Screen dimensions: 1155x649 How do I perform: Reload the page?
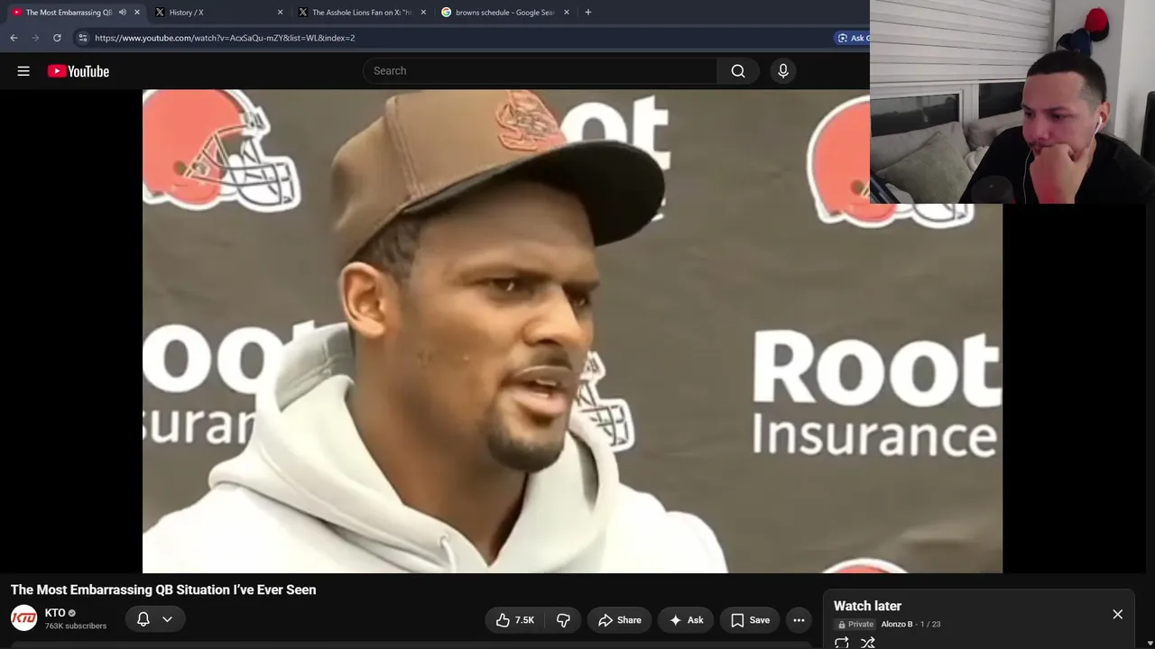pos(57,38)
